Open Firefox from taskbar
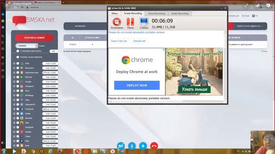Screen dimensions: 275x154 click(59, 151)
